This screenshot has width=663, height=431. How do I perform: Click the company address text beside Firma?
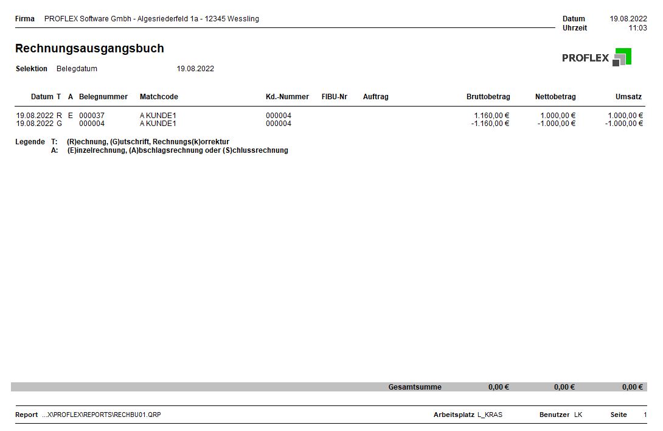(x=151, y=19)
